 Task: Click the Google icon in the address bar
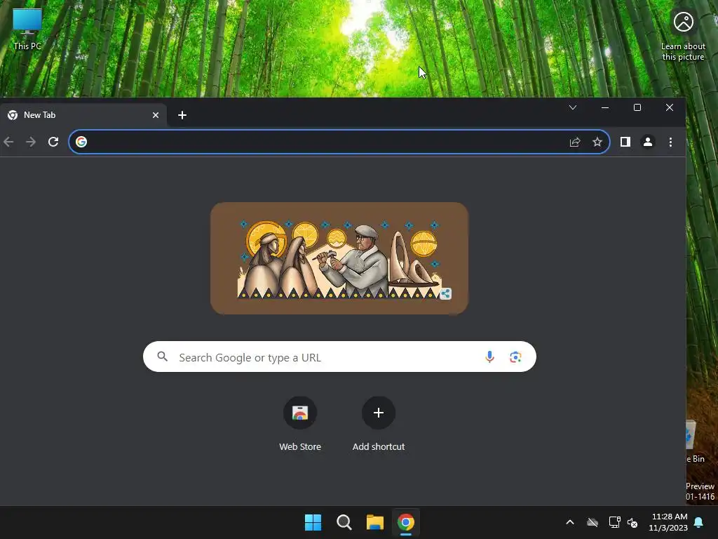[x=81, y=142]
